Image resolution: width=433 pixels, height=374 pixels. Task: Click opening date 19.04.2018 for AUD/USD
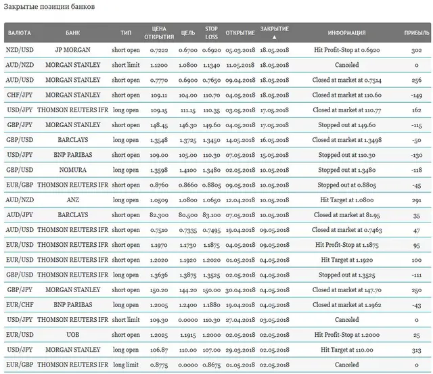click(x=240, y=230)
